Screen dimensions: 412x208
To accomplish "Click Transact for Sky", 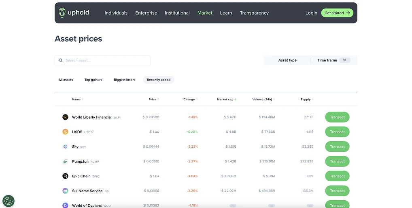I will 337,146.
